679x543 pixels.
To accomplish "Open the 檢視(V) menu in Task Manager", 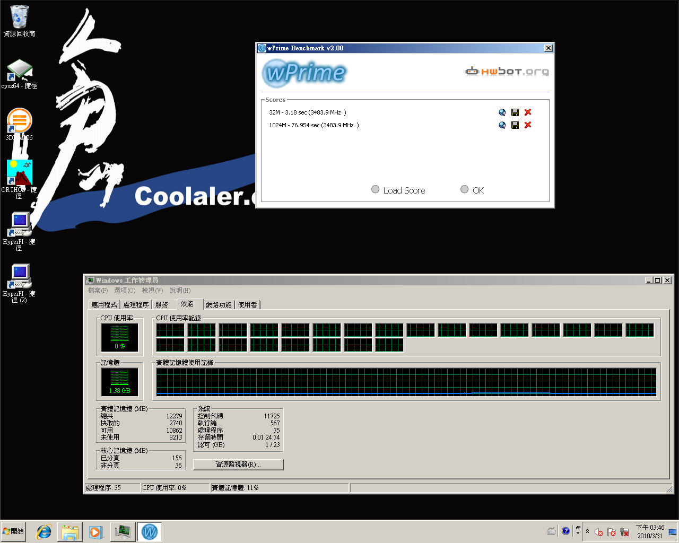I will pos(152,291).
